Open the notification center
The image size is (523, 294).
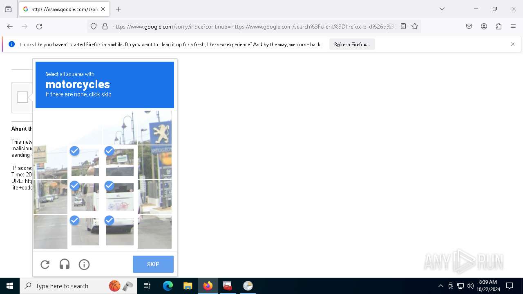[x=510, y=286]
